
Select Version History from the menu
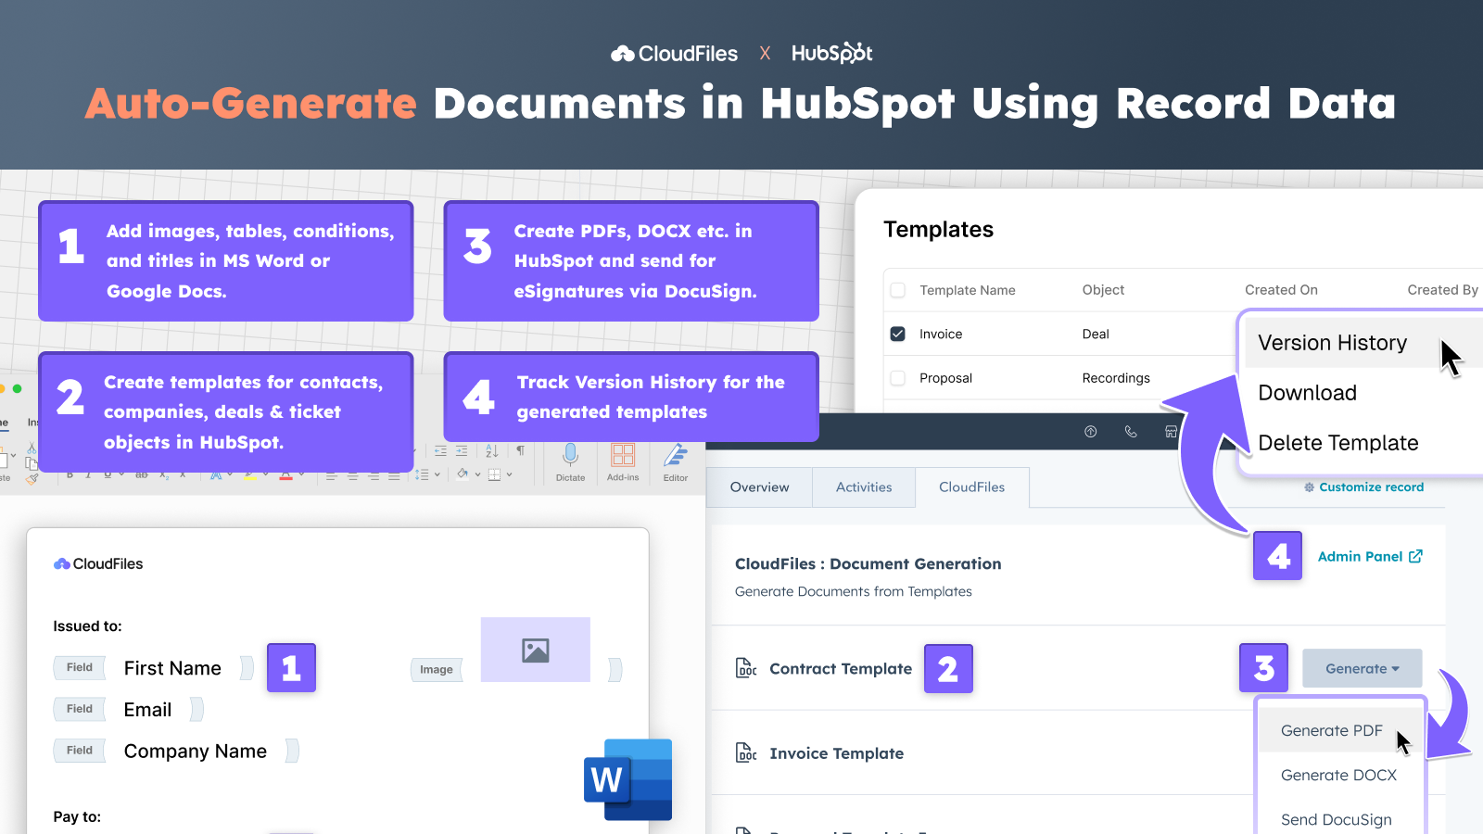point(1332,342)
